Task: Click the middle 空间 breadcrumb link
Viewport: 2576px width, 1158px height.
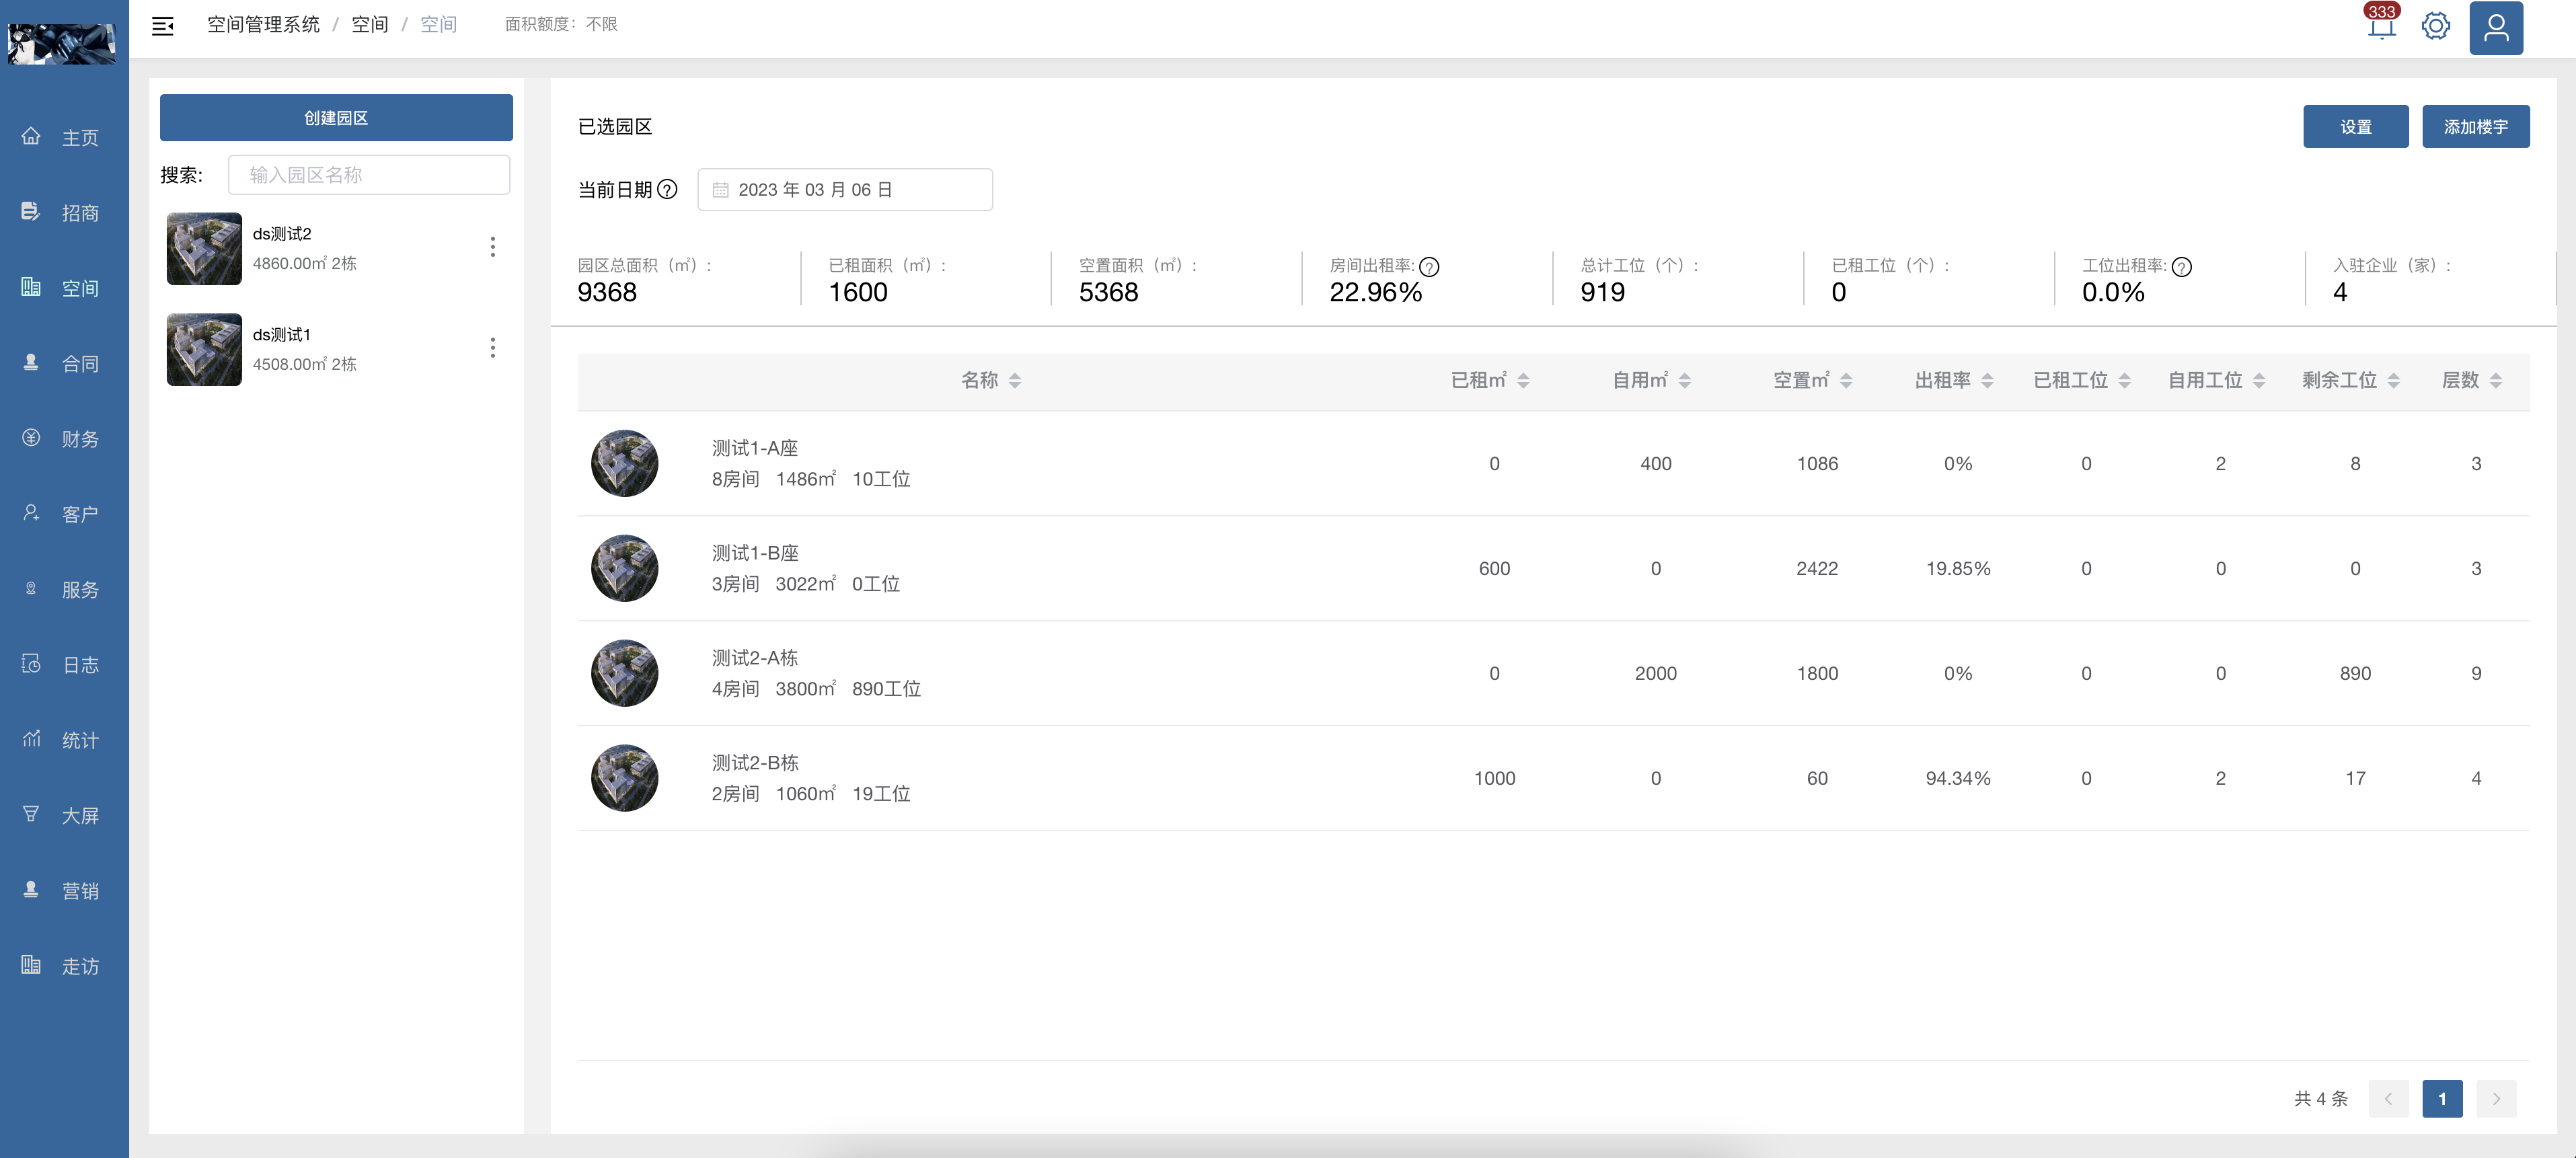Action: pyautogui.click(x=369, y=24)
